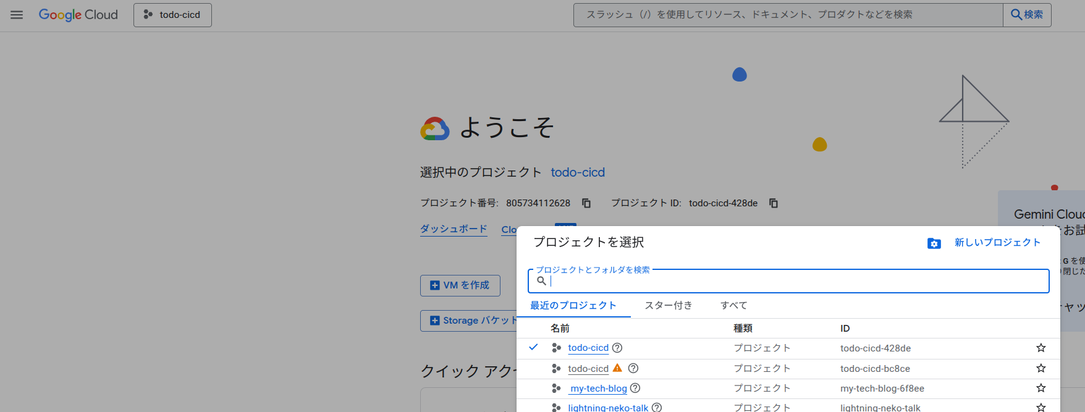Click the Storage バケット create button

tap(470, 321)
